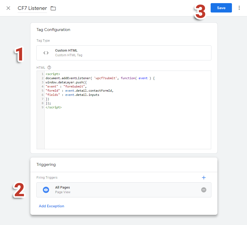Open the folder icon to move the tag

point(53,8)
